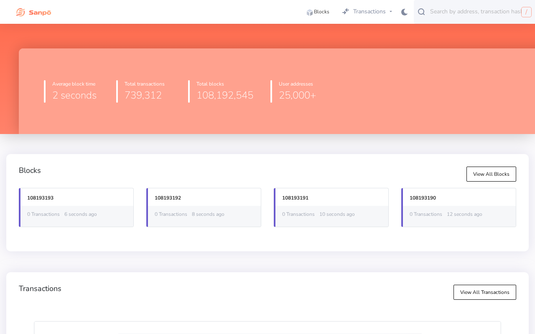
Task: Focus the address search input field
Action: 475,12
